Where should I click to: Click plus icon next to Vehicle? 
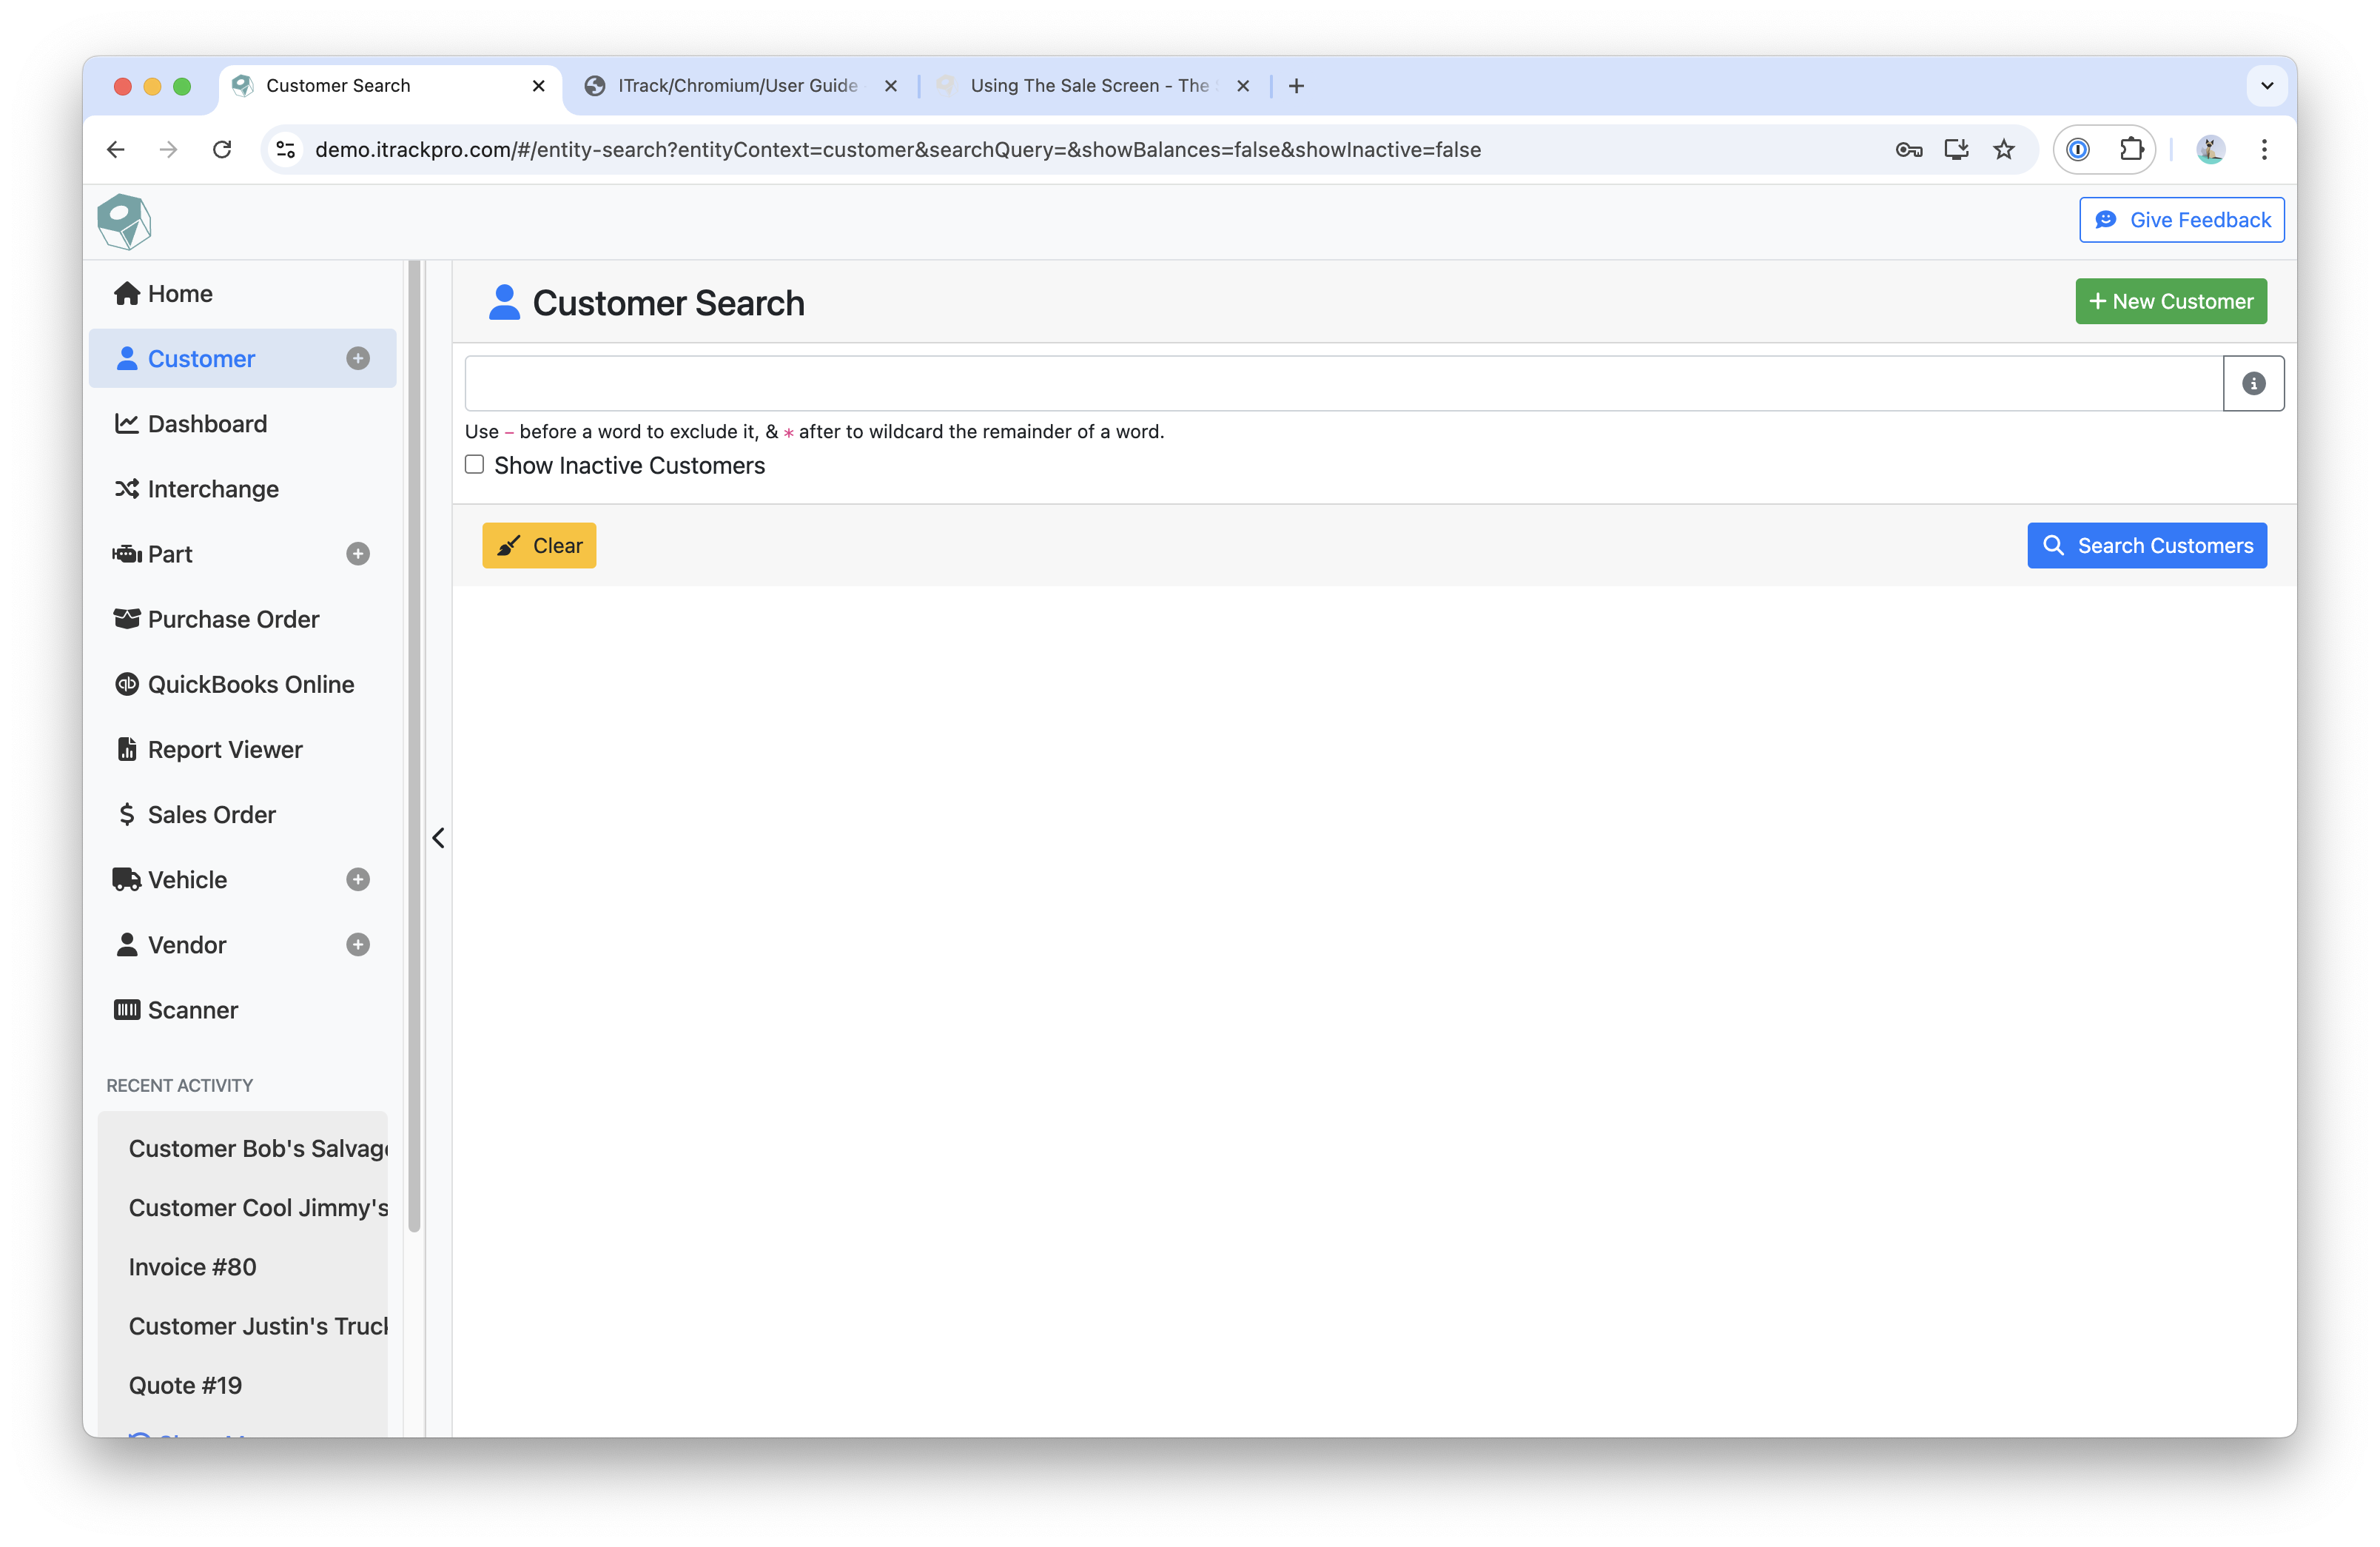(358, 880)
